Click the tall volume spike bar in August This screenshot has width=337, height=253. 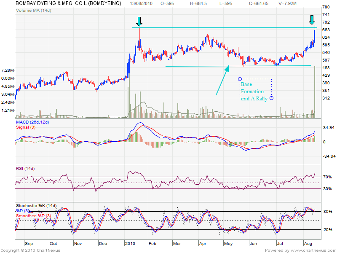coord(315,93)
